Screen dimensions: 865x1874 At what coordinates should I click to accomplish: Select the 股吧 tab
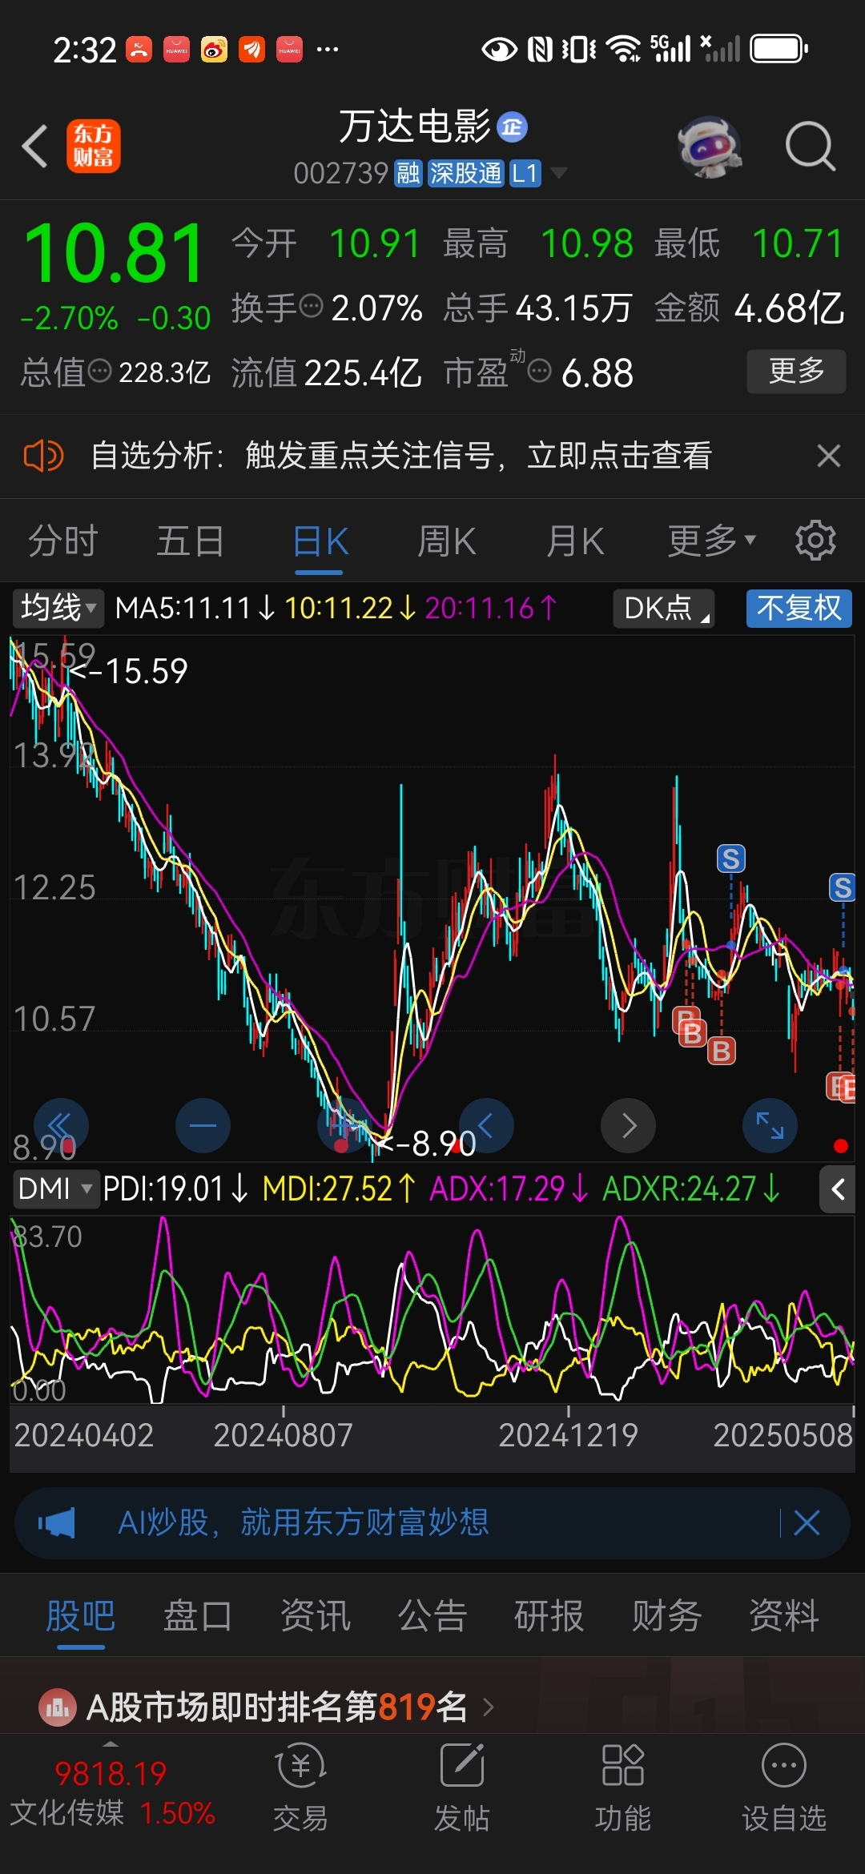pos(80,1615)
